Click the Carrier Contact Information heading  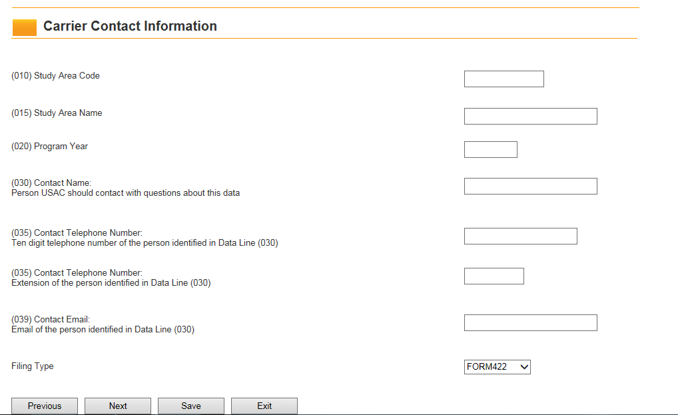(x=130, y=27)
